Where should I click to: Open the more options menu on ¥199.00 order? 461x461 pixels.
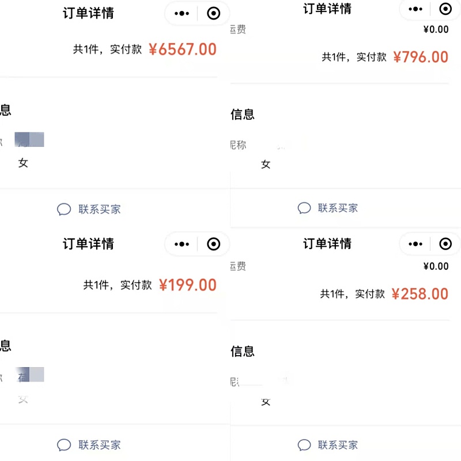[x=182, y=244]
